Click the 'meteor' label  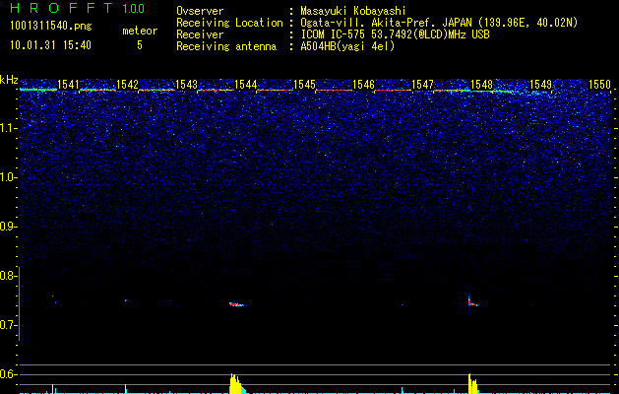pyautogui.click(x=140, y=31)
